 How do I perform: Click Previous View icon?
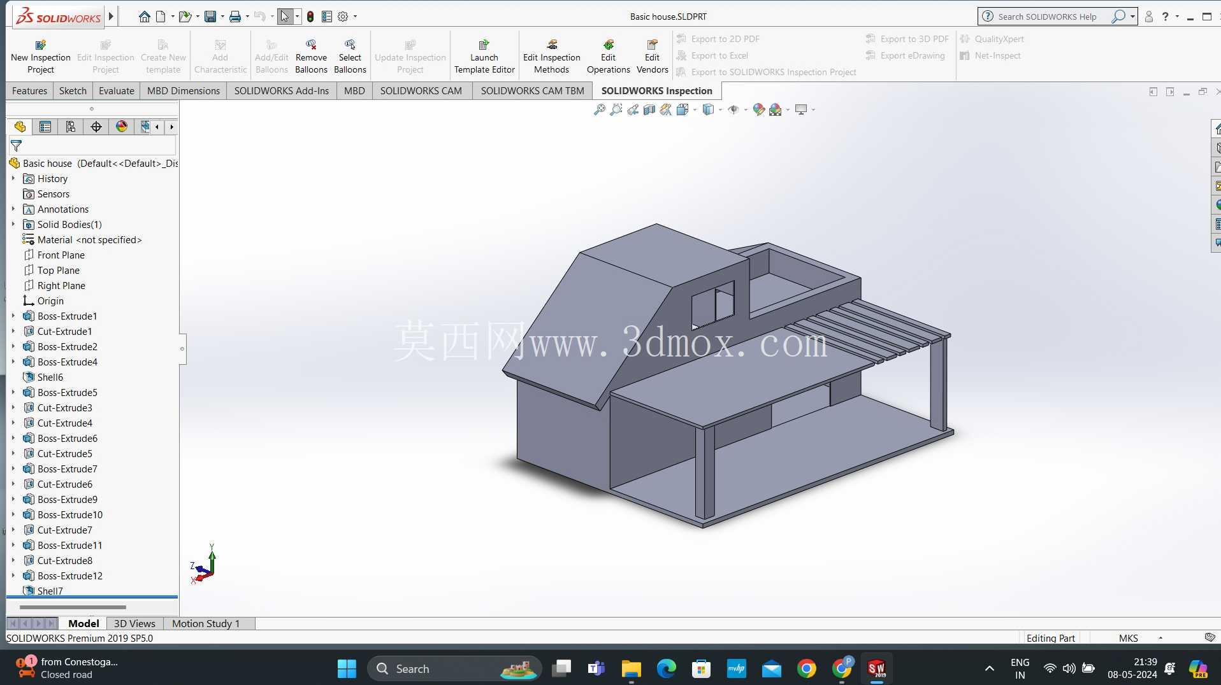point(633,109)
